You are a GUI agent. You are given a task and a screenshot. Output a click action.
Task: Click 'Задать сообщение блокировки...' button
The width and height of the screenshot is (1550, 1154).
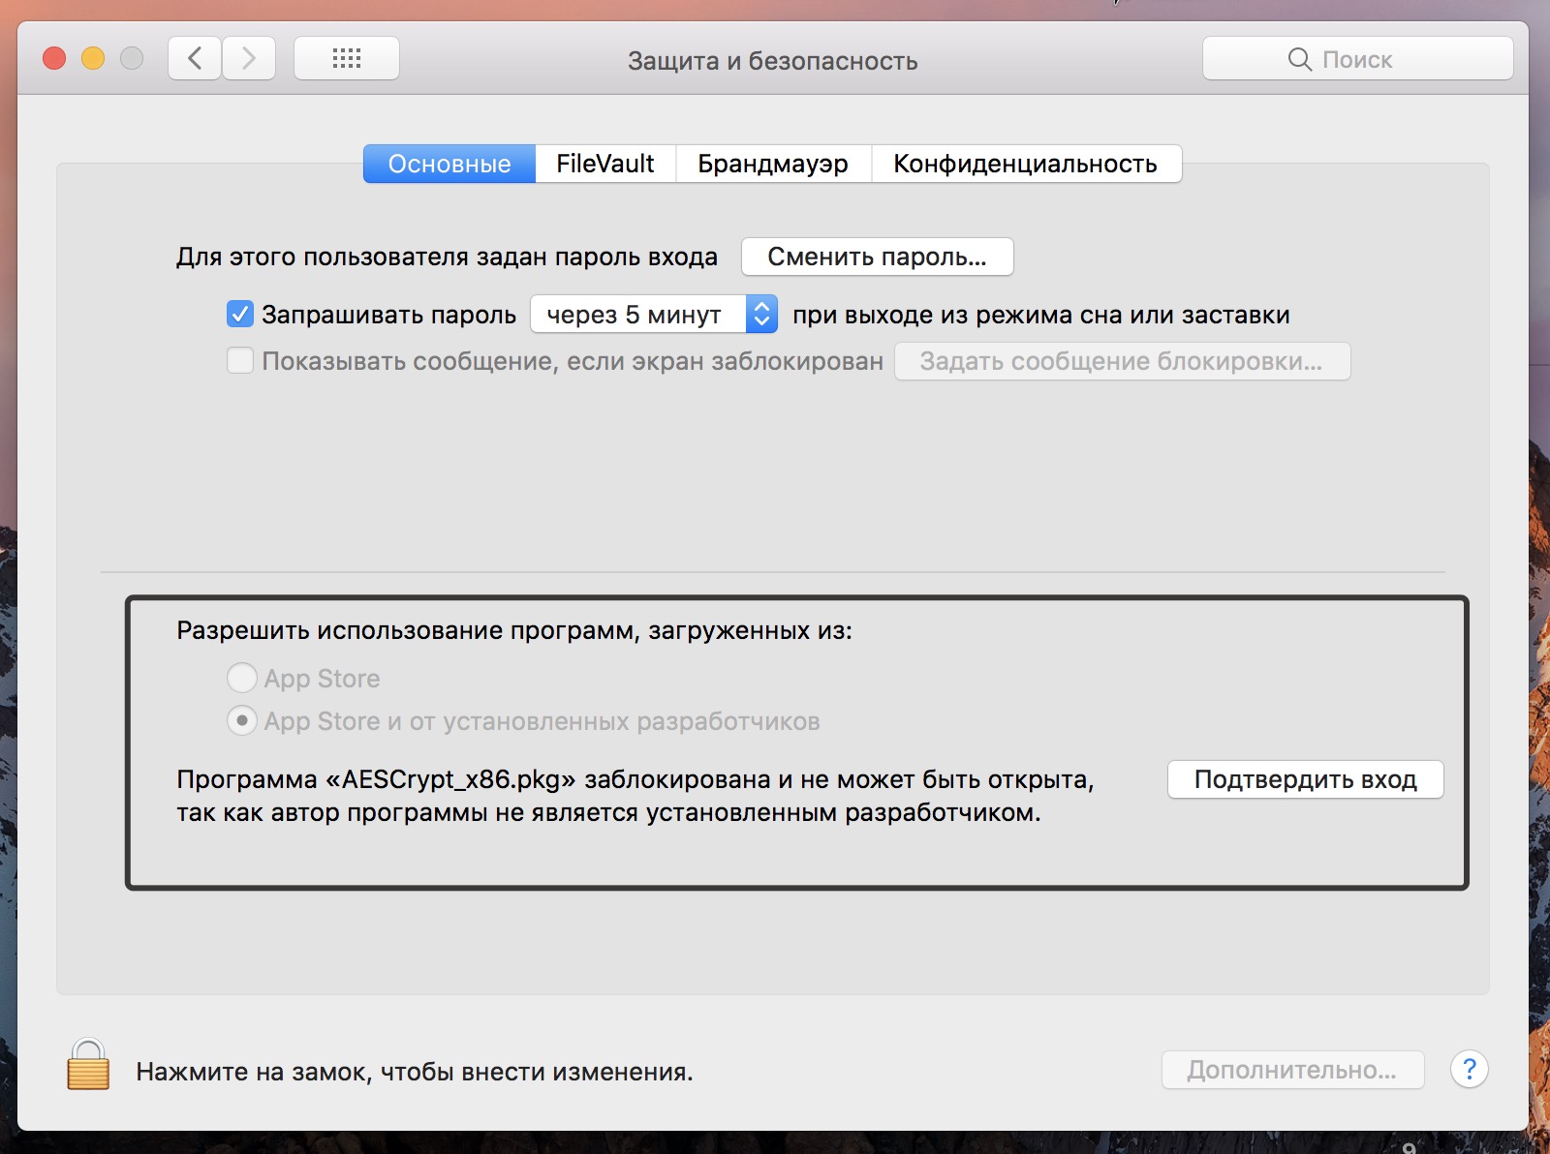pos(1122,361)
